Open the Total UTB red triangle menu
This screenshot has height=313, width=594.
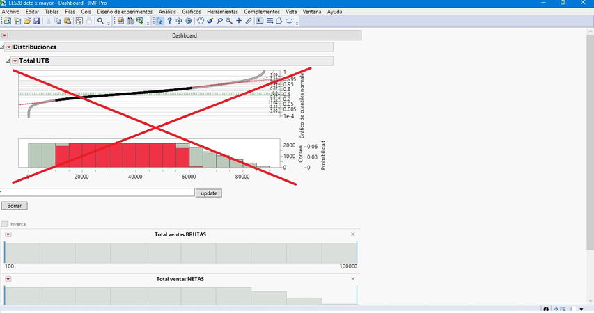tap(15, 61)
